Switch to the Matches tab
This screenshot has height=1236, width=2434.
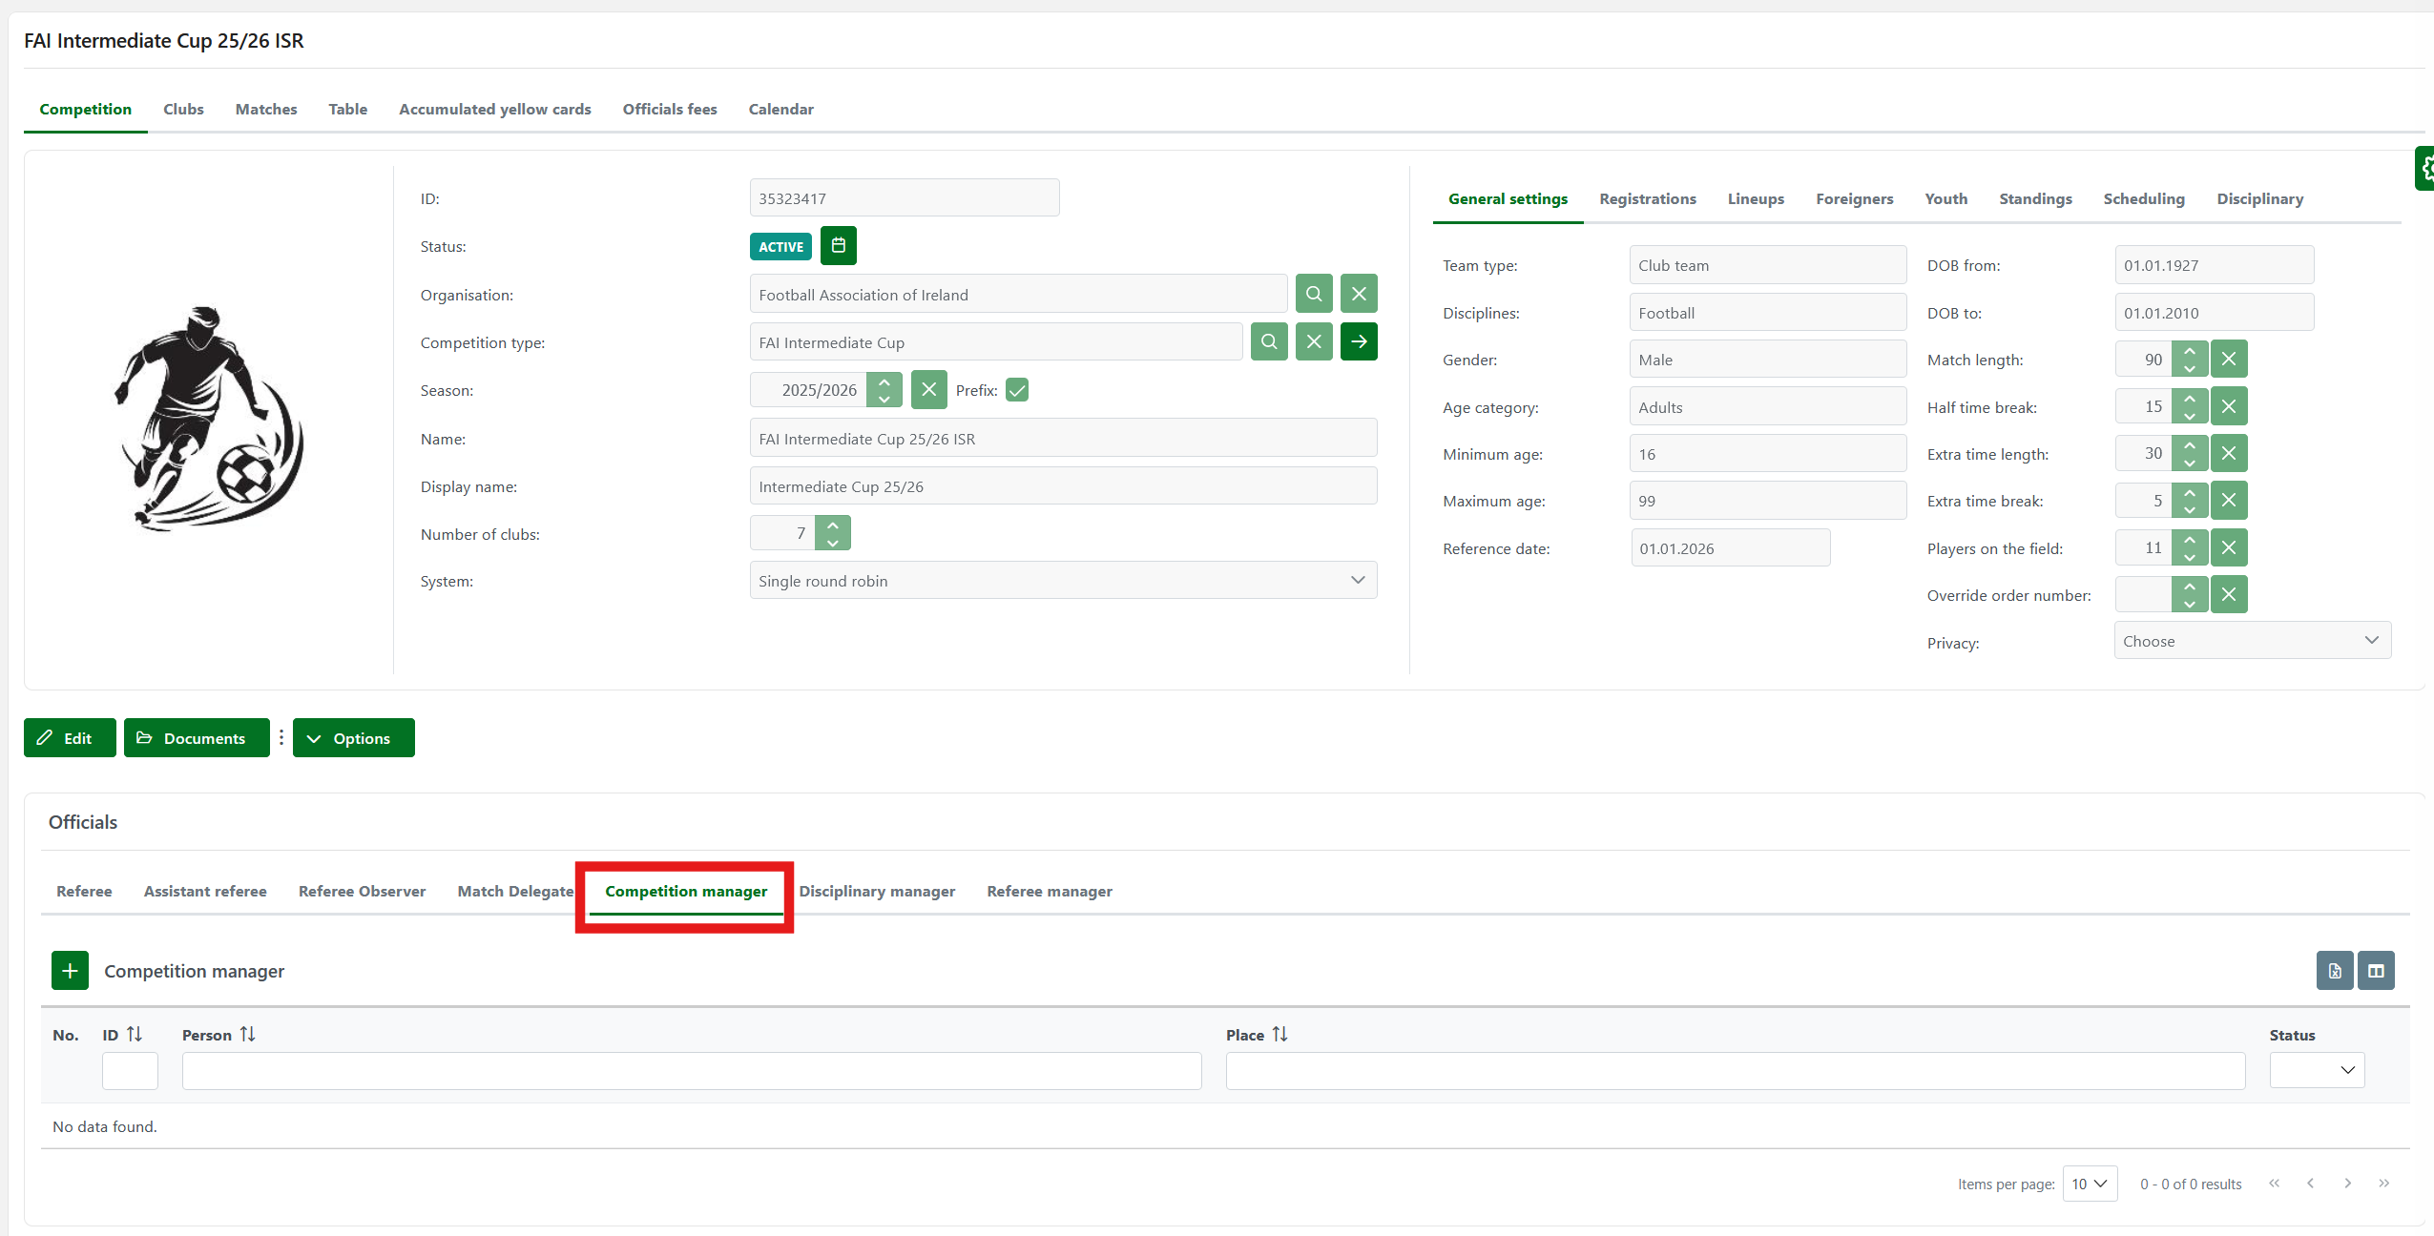click(266, 109)
